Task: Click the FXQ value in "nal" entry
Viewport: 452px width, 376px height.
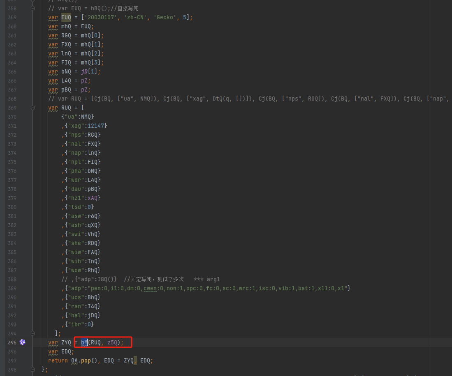Action: point(93,144)
